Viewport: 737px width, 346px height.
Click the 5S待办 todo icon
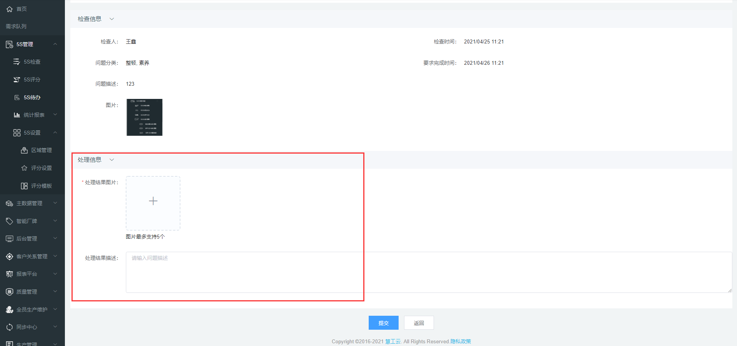tap(17, 97)
